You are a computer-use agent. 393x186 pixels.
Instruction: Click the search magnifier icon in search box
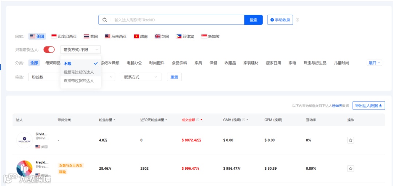coord(105,20)
